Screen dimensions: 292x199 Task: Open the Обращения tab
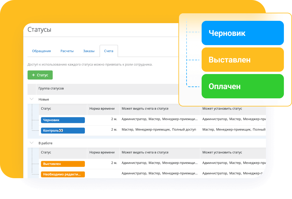41,51
